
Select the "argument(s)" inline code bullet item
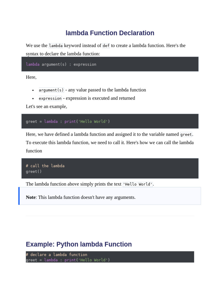51,90
